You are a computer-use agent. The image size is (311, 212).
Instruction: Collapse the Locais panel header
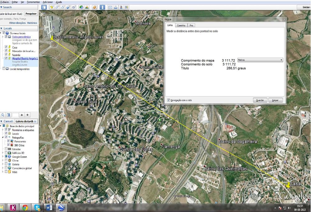(19, 28)
